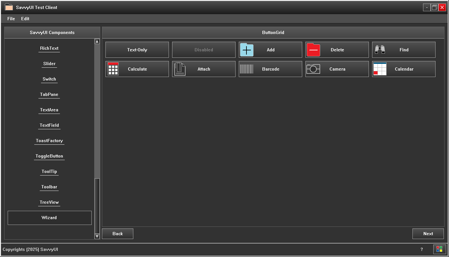Click the Add button with plus icon
The width and height of the screenshot is (449, 257).
[x=270, y=50]
